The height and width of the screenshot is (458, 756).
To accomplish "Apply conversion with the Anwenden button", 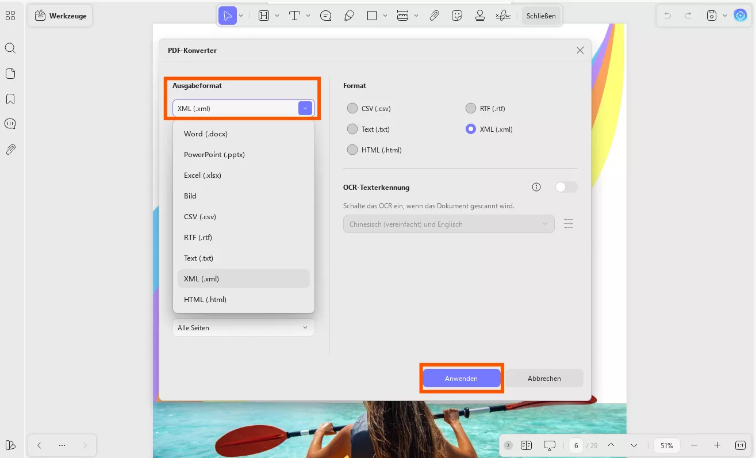I will tap(461, 378).
